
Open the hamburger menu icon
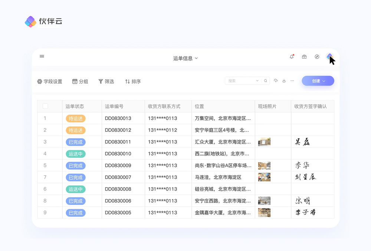tap(42, 56)
